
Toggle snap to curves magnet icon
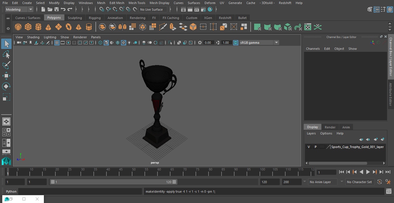coord(108,10)
